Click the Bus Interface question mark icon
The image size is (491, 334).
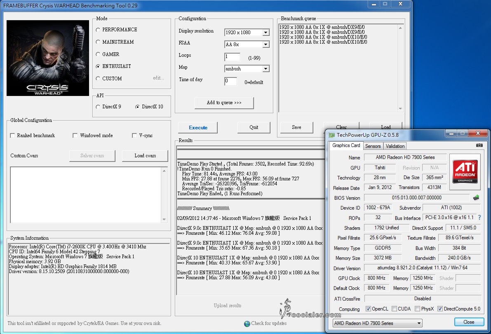pos(479,217)
